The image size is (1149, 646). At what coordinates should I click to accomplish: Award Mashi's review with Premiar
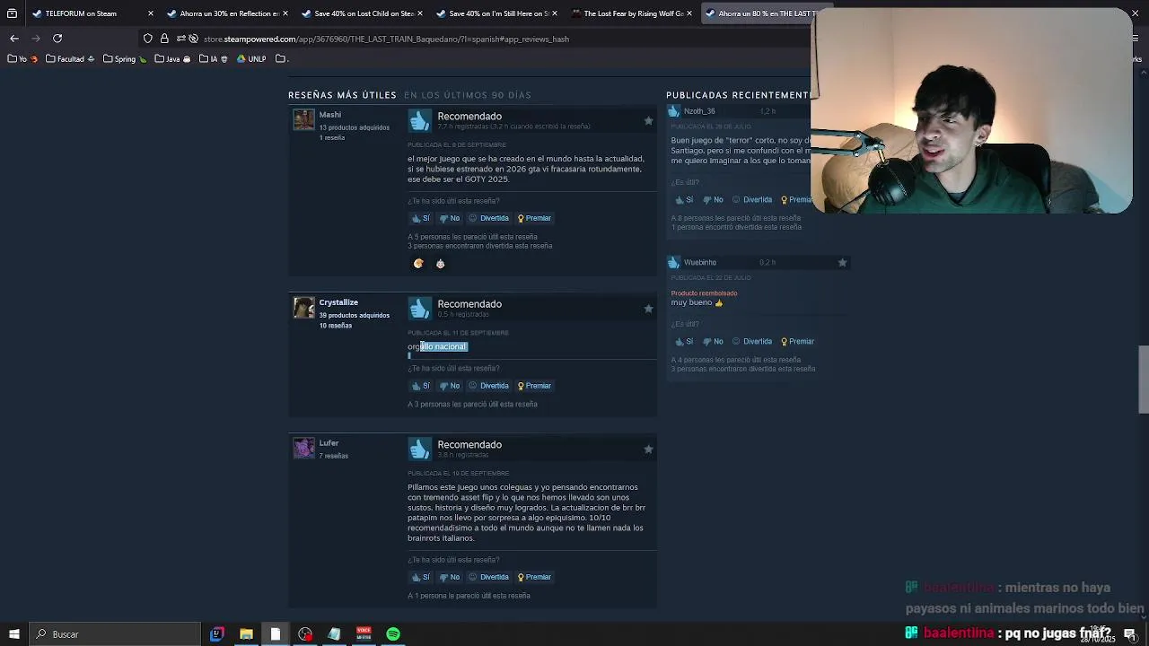(x=534, y=218)
